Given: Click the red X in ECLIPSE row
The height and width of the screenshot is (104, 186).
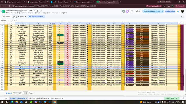Looking at the screenshot, I should [x=68, y=85].
